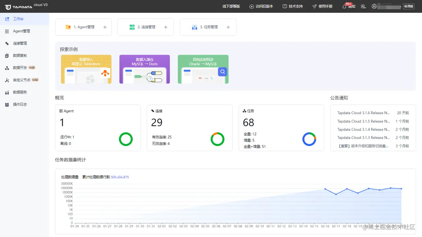422x237 pixels.
Task: Click the 数据服务 chart icon in sidebar
Action: 7,92
